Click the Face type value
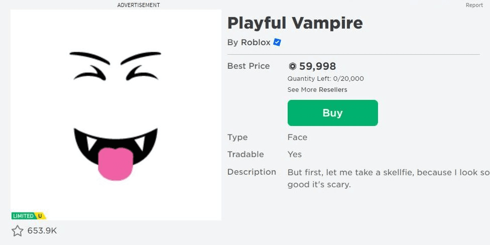 click(x=297, y=138)
